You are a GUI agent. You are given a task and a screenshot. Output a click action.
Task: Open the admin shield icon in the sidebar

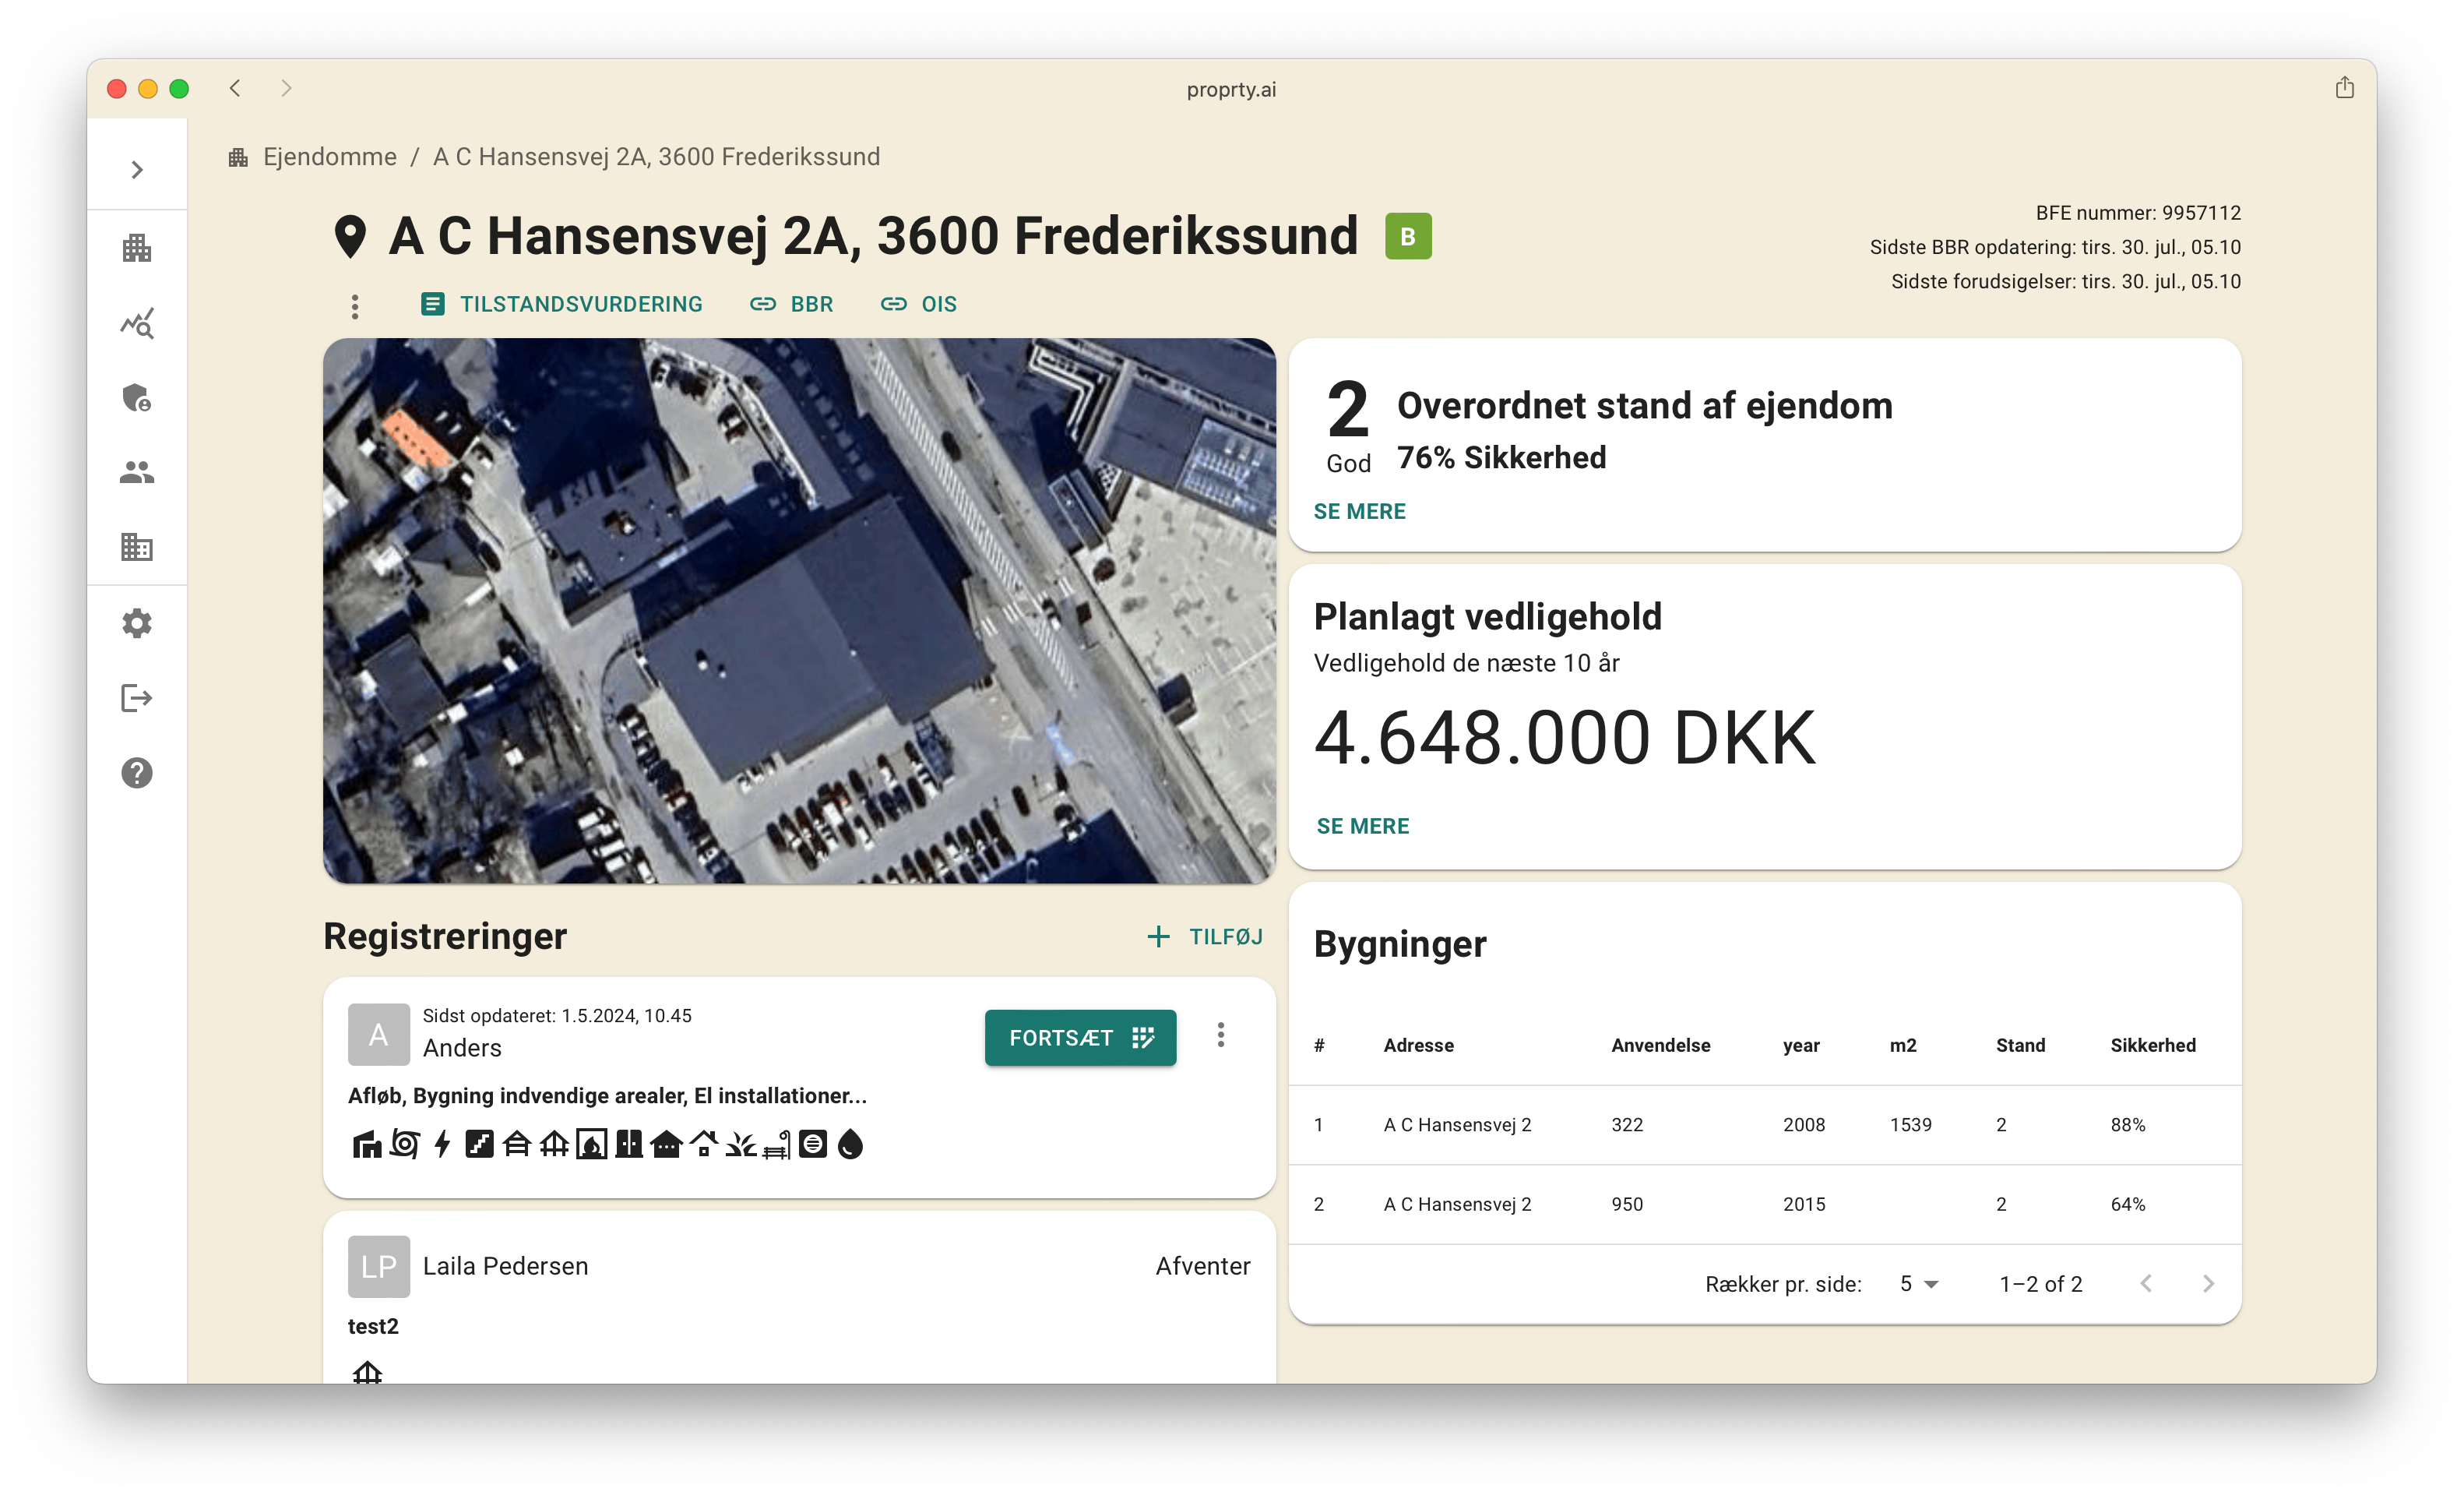137,398
